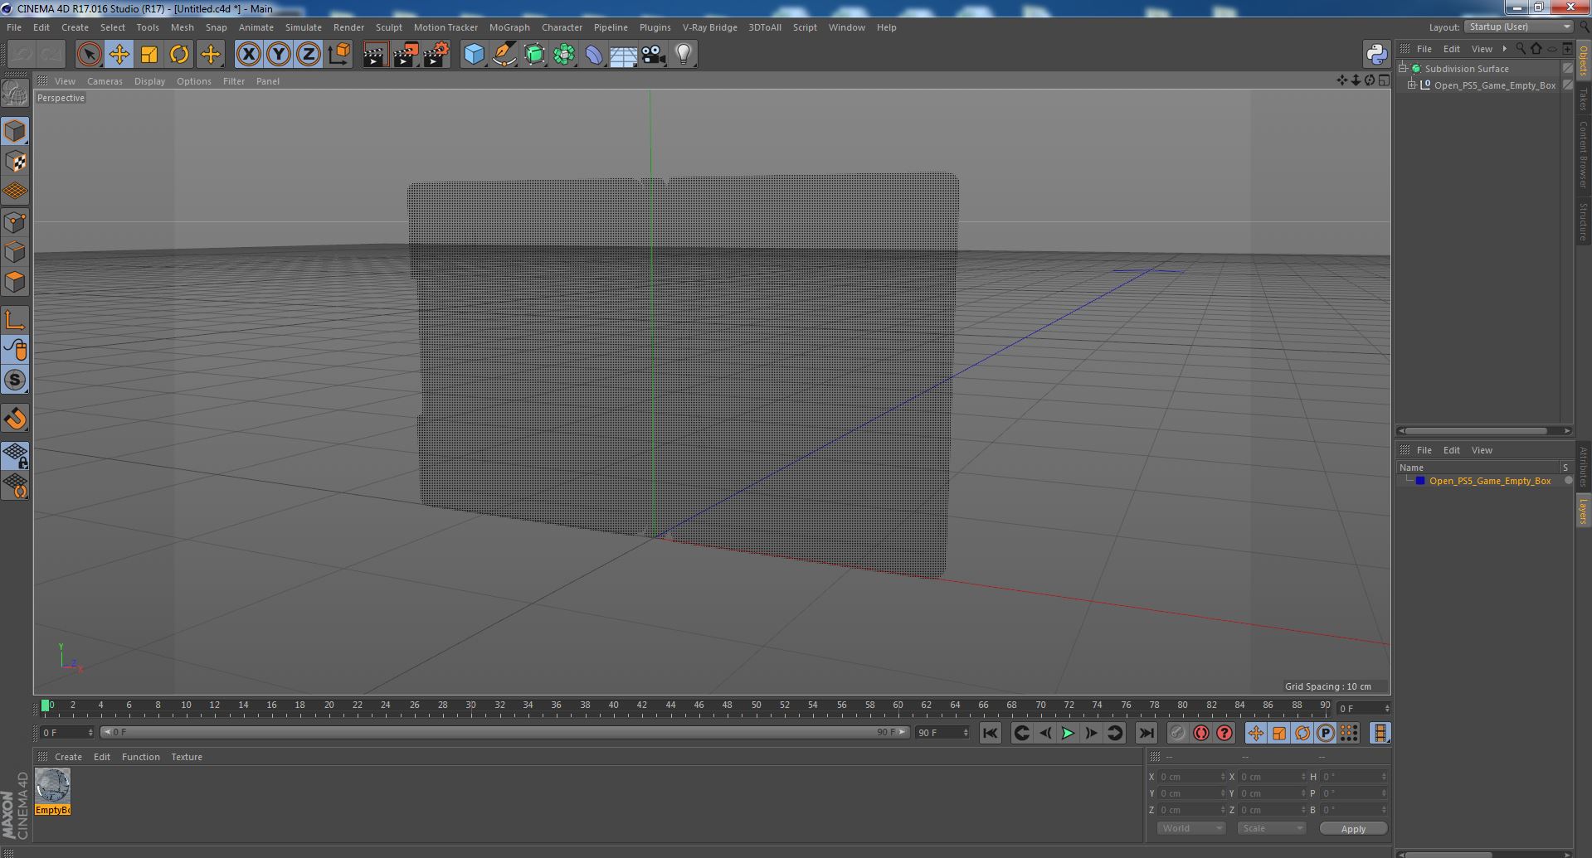Activate the Rotate tool
Screen dimensions: 1592x858
(179, 55)
